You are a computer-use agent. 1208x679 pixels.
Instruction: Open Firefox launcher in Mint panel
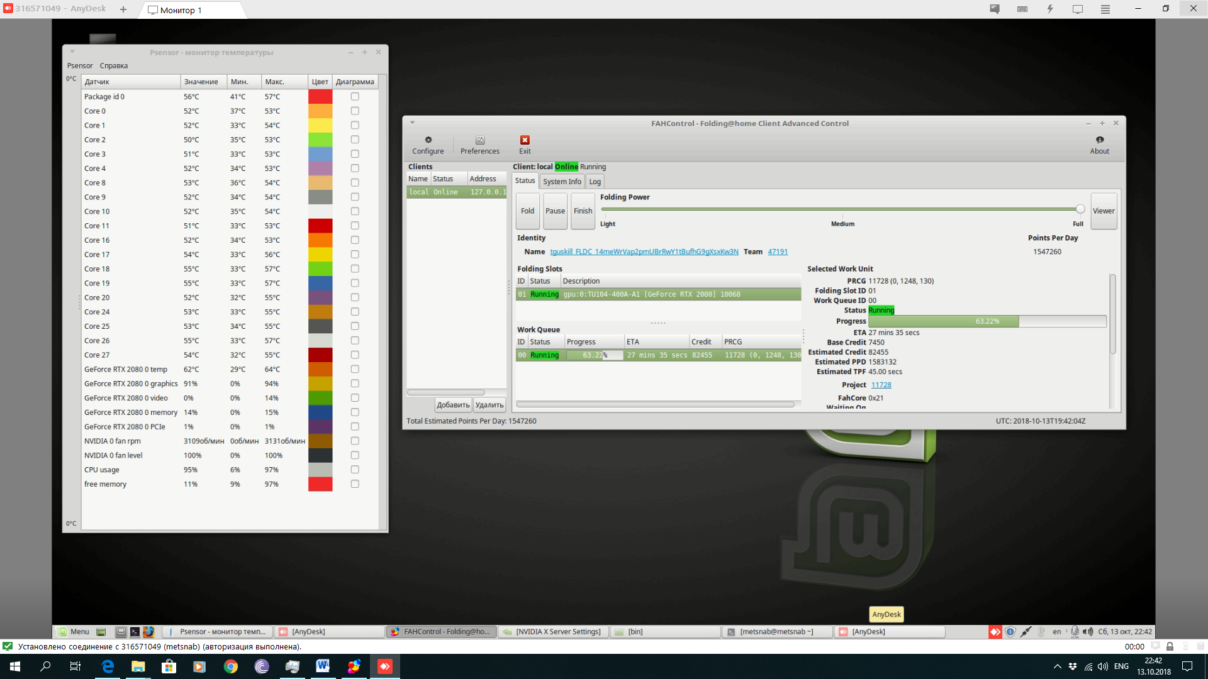(x=148, y=632)
